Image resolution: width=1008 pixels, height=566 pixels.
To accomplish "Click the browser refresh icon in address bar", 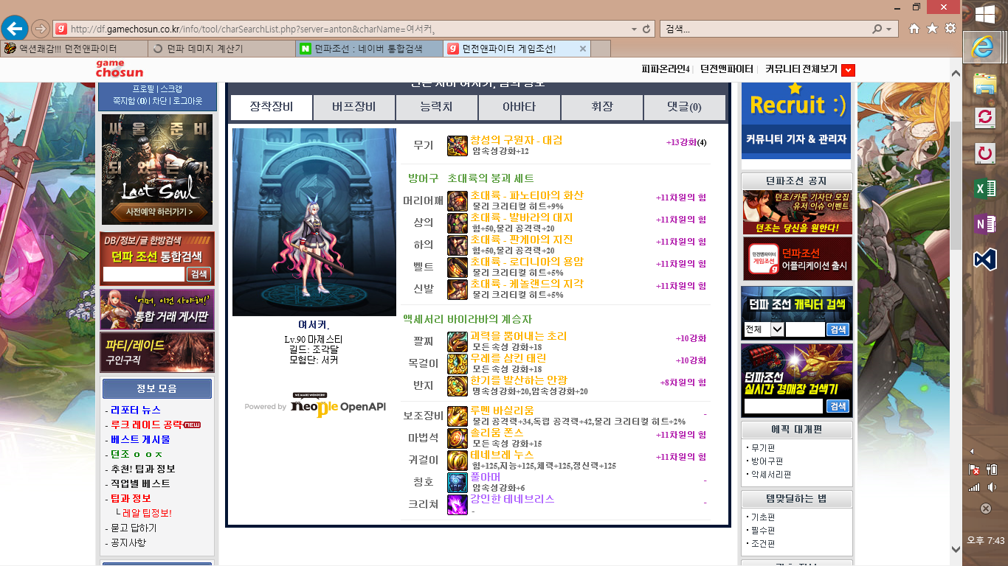I will coord(647,29).
